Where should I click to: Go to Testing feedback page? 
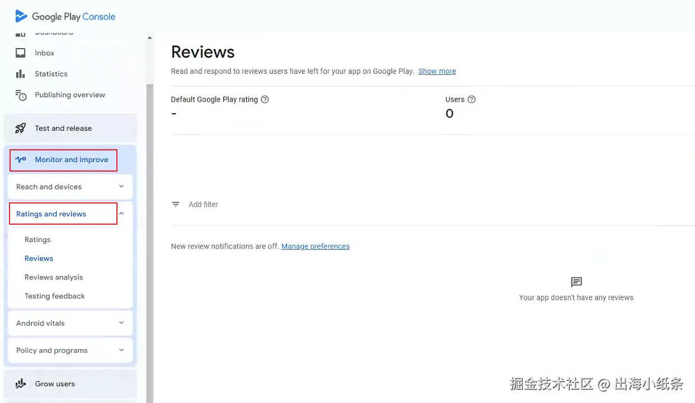point(55,296)
